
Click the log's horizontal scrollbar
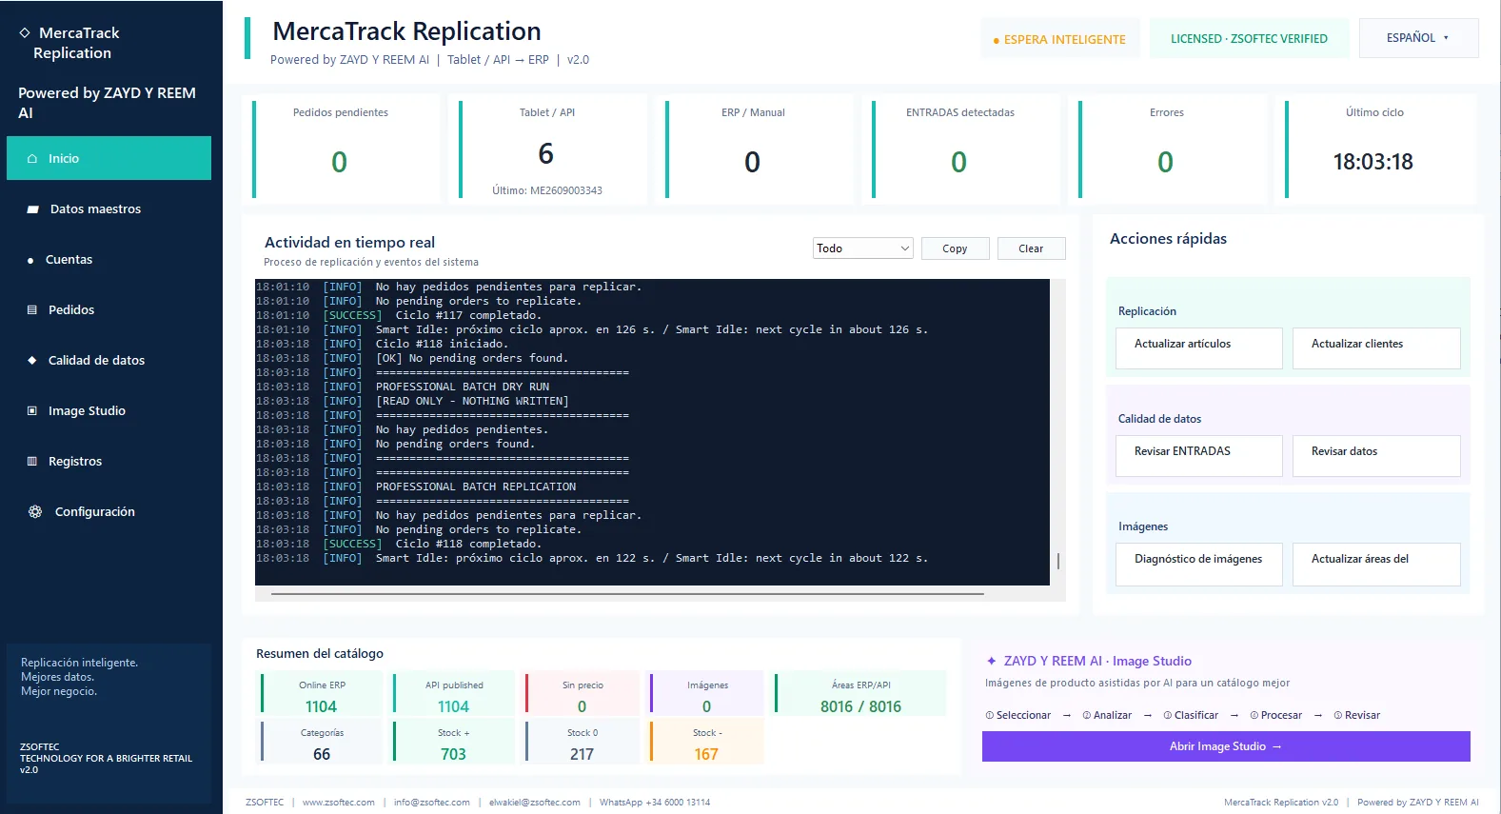click(x=627, y=593)
